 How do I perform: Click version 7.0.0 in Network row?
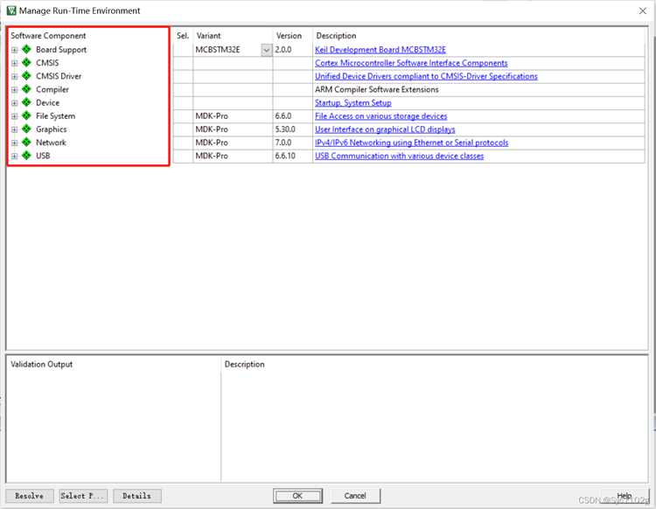[283, 143]
